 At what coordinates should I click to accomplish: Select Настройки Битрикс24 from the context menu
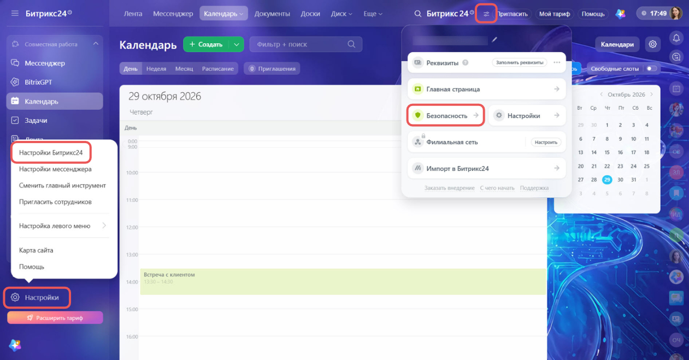(x=51, y=153)
